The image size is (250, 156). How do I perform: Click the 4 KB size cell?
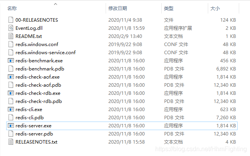[231, 142]
